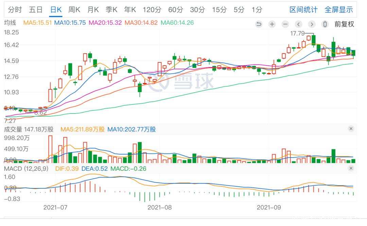Image resolution: width=367 pixels, height=226 pixels.
Task: Select the 五日 five-day tab
Action: click(x=36, y=10)
